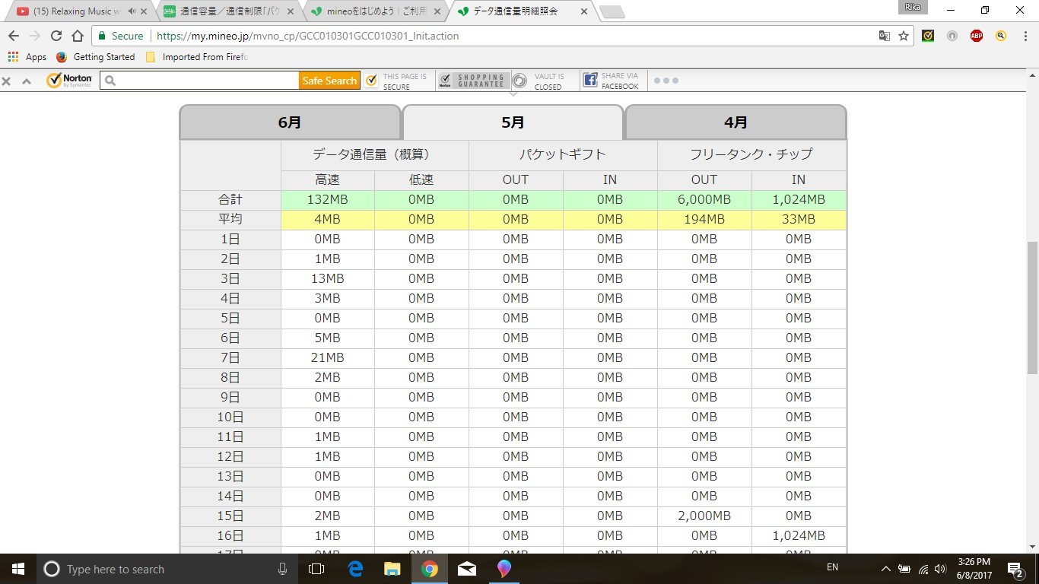
Task: Select the 4月 month tab
Action: pyautogui.click(x=736, y=122)
